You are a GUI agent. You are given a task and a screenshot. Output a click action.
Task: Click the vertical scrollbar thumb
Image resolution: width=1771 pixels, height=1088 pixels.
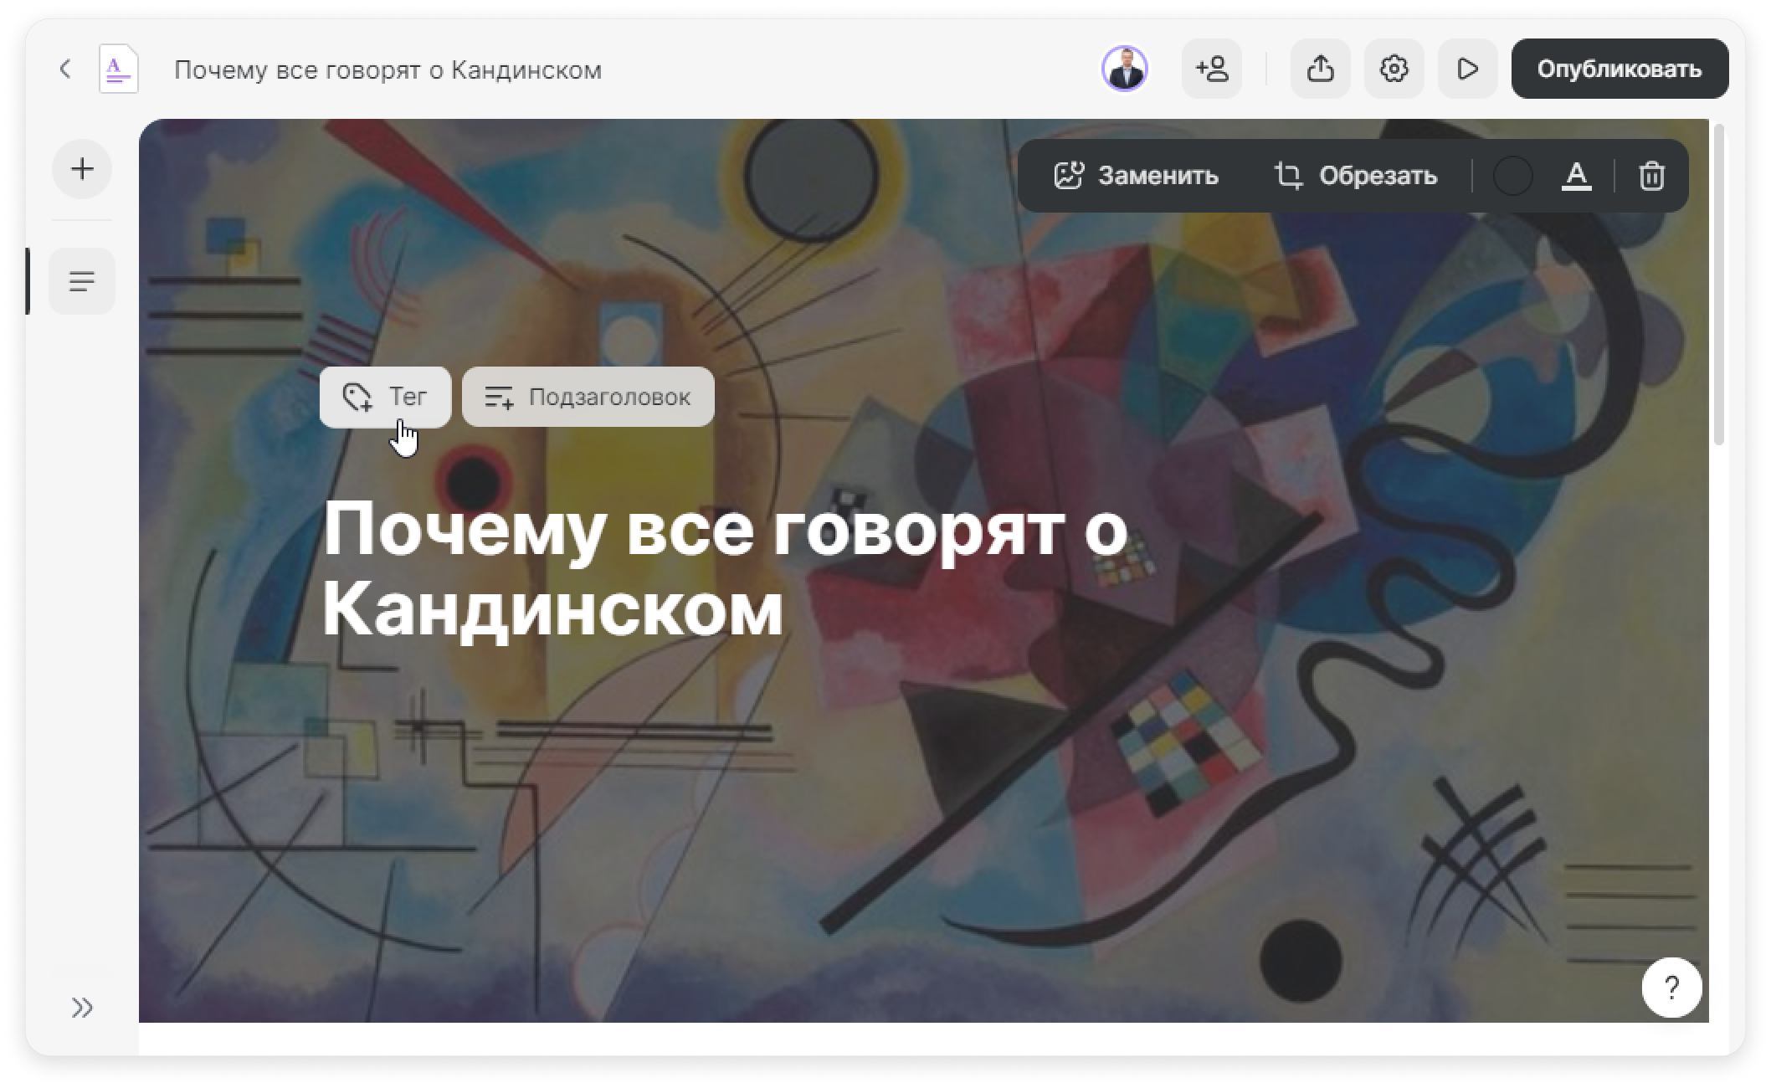point(1719,285)
